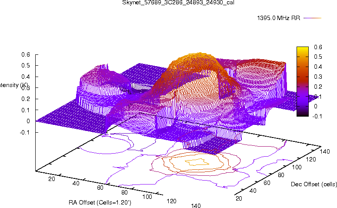Choose the 20 tick on the Dec Offset axis
This screenshot has height=208, width=337.
[x=239, y=198]
